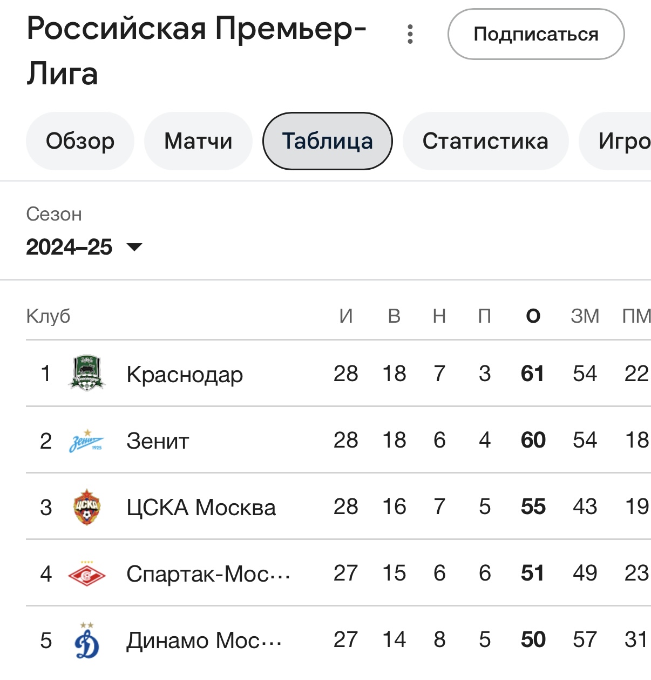Click the Dynamo Moscow logo
The height and width of the screenshot is (680, 651).
pyautogui.click(x=87, y=641)
